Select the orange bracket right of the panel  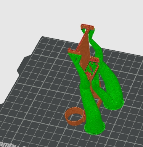point(95,59)
